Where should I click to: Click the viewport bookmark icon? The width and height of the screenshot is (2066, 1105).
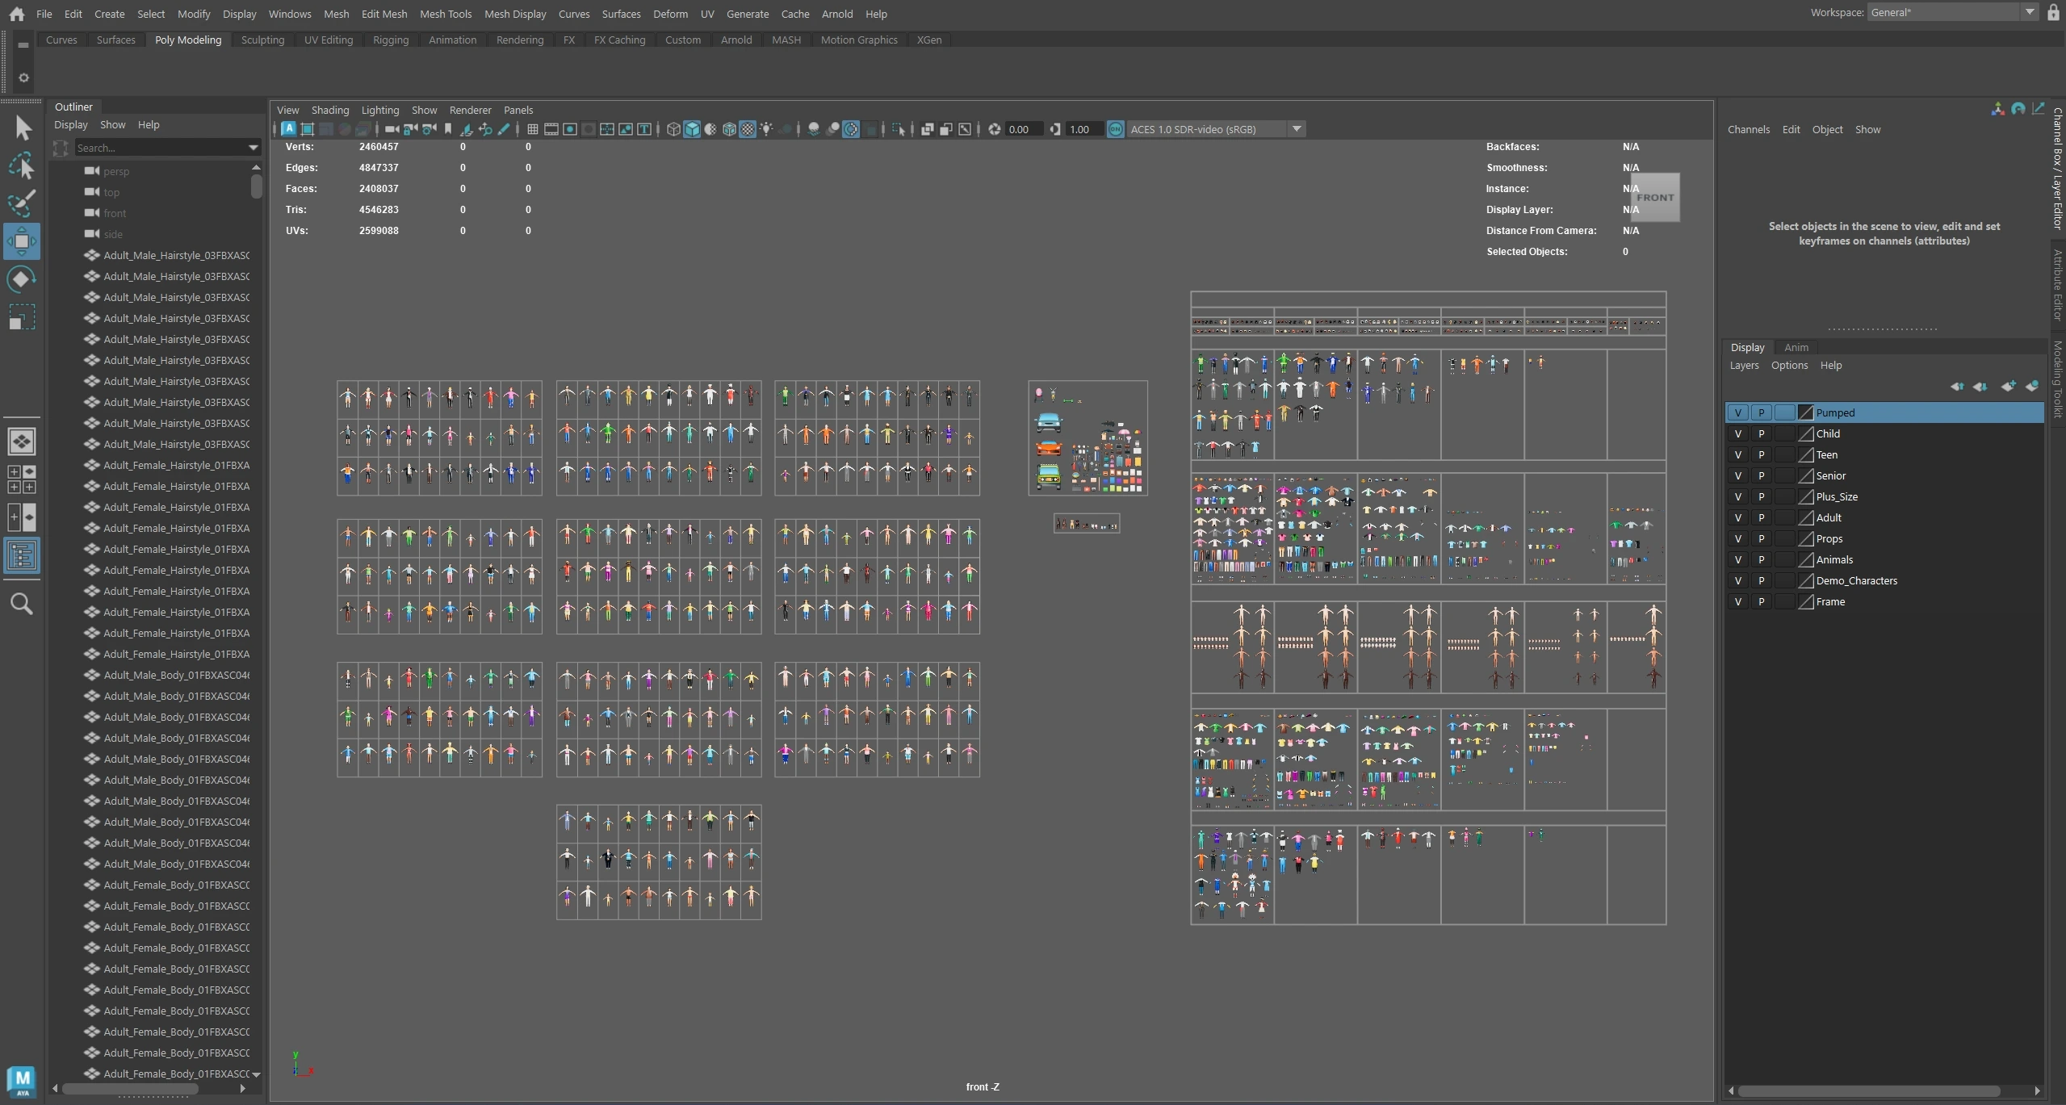[x=448, y=129]
